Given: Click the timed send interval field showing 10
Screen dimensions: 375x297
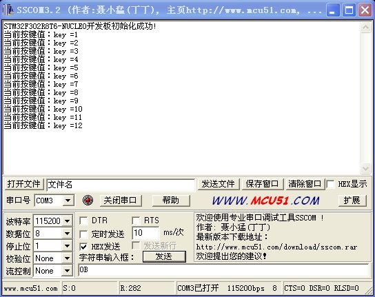Looking at the screenshot, I should (145, 233).
